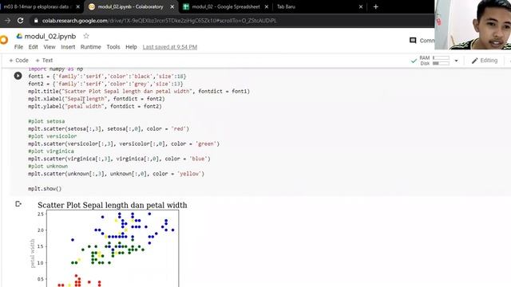This screenshot has height=287, width=511.
Task: Close the m03 eksplorasi data tab
Action: click(x=77, y=6)
